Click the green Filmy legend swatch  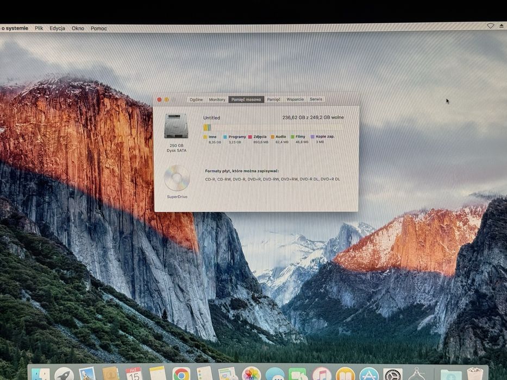pyautogui.click(x=292, y=137)
